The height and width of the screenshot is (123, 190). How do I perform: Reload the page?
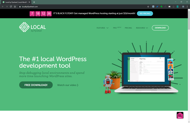[11, 7]
